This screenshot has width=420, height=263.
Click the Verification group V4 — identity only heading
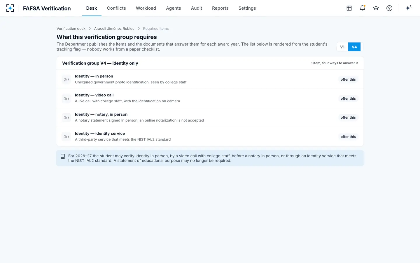point(100,63)
